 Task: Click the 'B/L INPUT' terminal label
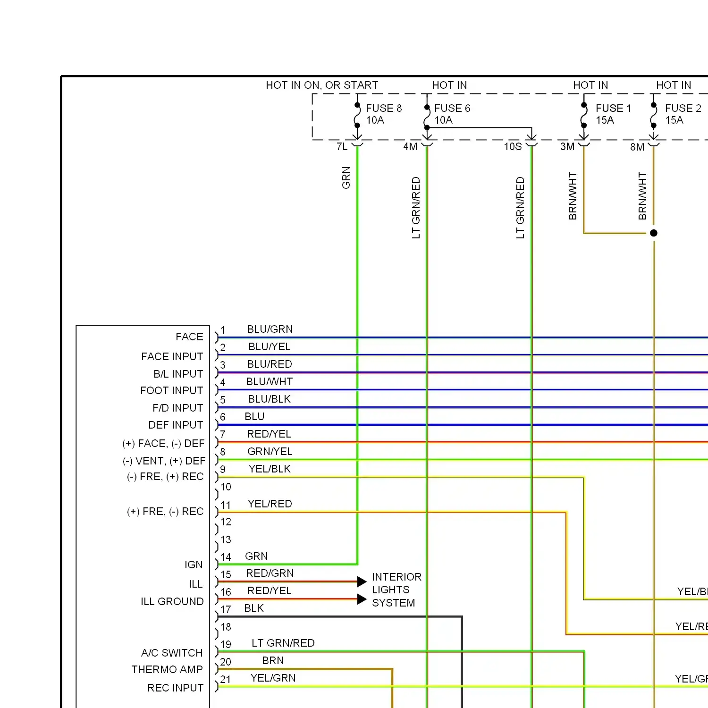click(x=178, y=374)
